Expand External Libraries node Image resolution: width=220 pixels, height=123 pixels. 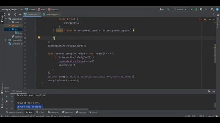click(x=6, y=40)
